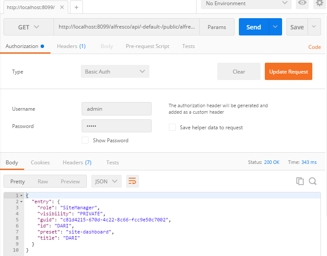Open the request Tests tab
The image size is (327, 256).
click(188, 46)
